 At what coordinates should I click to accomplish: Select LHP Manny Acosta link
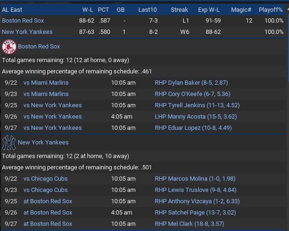(195, 117)
